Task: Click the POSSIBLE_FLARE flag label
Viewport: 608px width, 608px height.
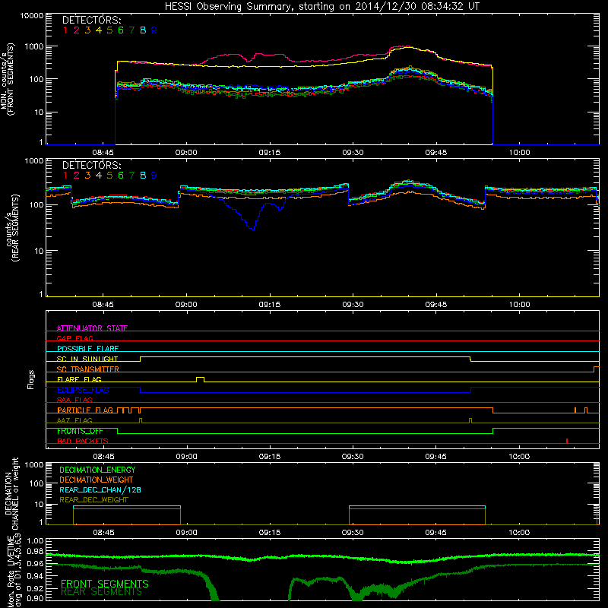Action: pyautogui.click(x=87, y=349)
